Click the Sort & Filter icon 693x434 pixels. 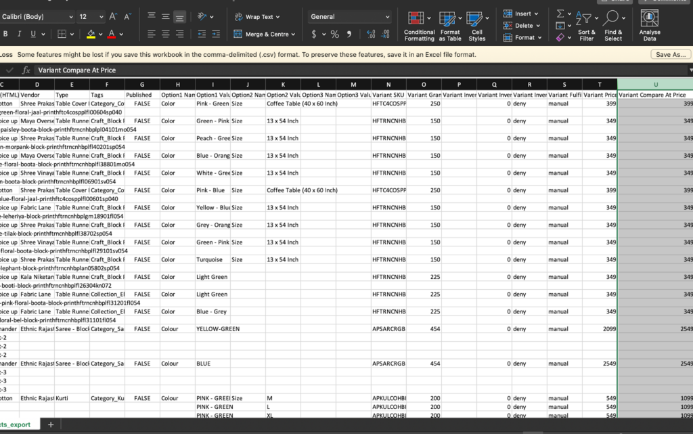[x=586, y=26]
